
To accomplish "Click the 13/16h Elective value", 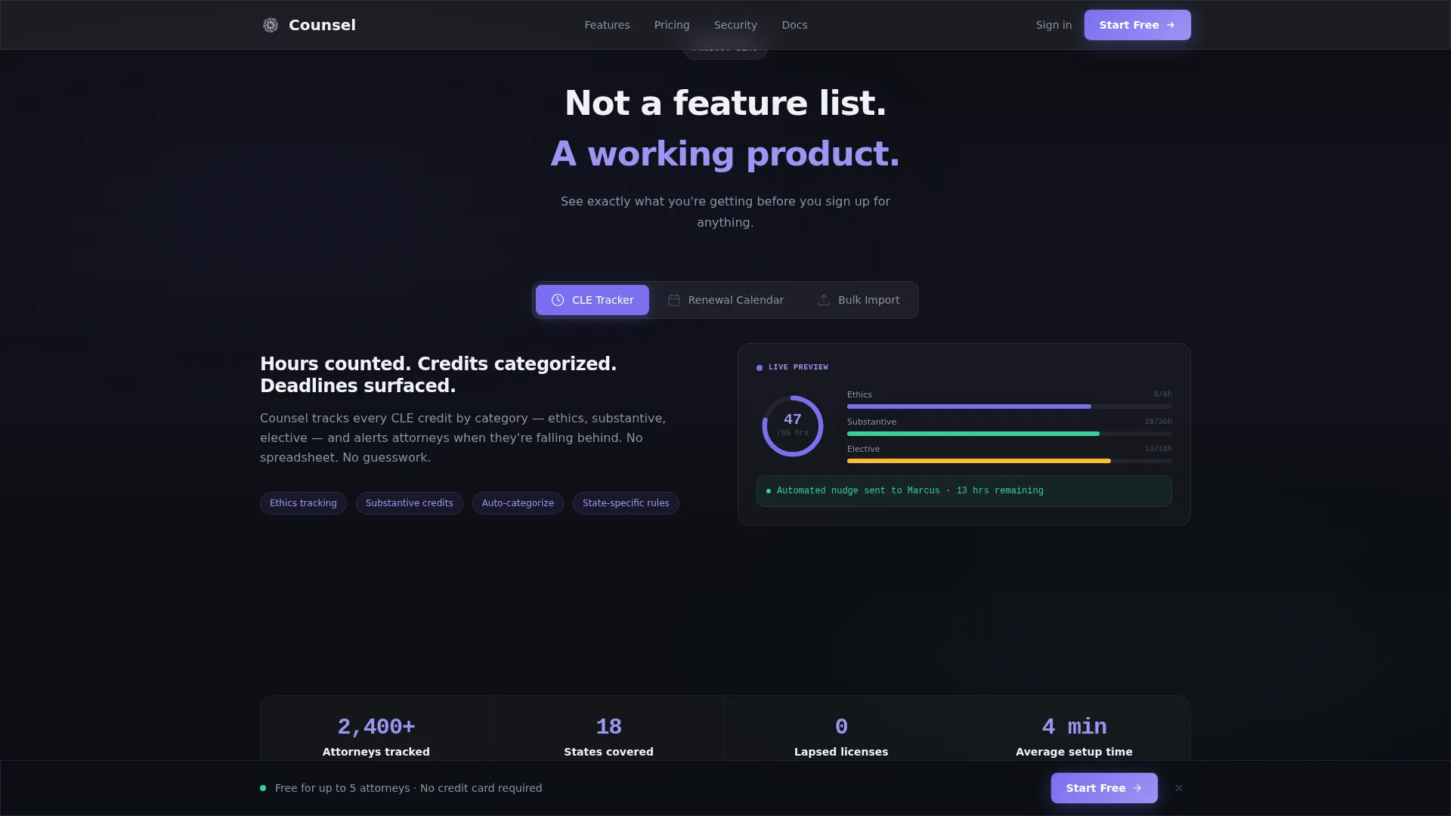I will [1158, 449].
